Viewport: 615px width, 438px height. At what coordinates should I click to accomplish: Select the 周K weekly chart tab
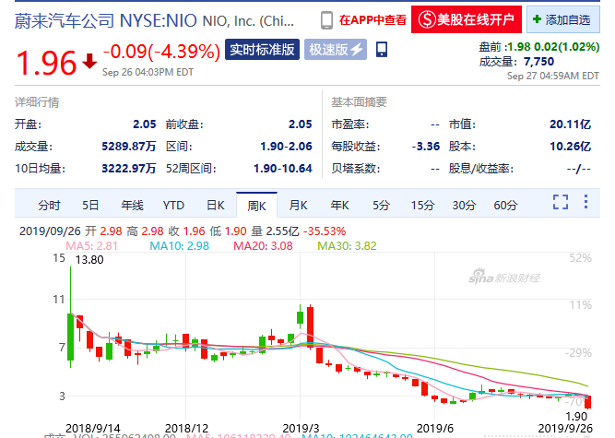pyautogui.click(x=256, y=205)
